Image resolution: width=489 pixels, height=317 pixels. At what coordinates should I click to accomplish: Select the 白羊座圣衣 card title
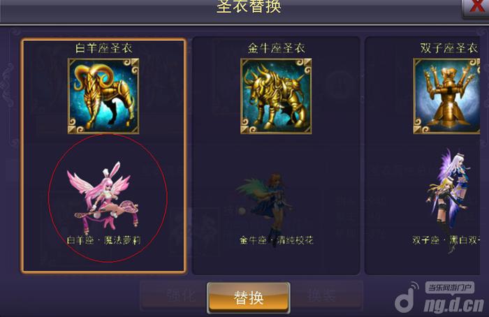coord(103,48)
